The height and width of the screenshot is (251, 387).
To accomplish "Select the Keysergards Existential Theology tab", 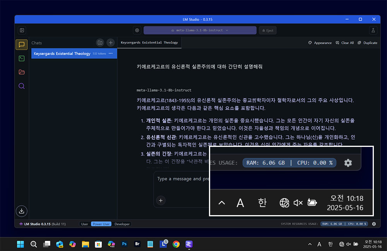I will pyautogui.click(x=149, y=43).
